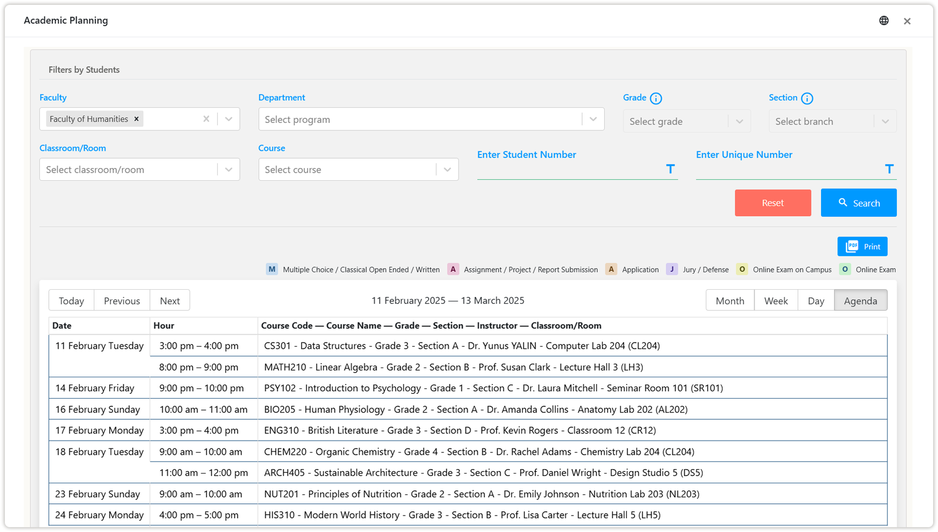
Task: Click the Section info icon
Action: (806, 98)
